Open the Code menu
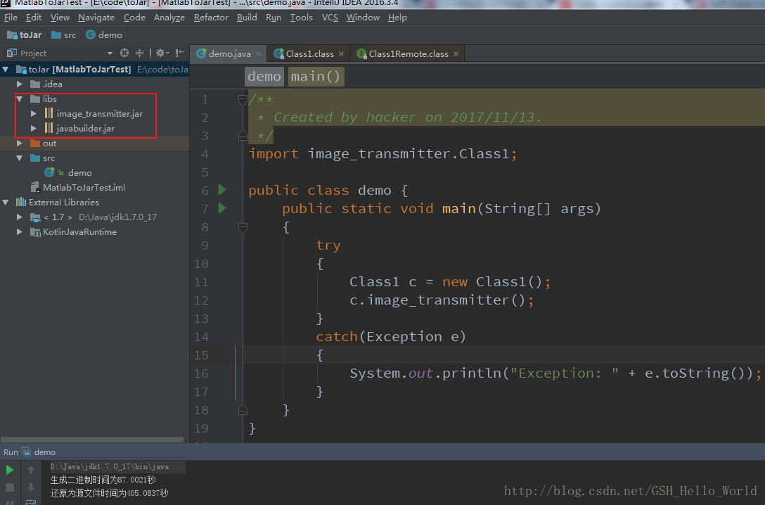 tap(134, 18)
